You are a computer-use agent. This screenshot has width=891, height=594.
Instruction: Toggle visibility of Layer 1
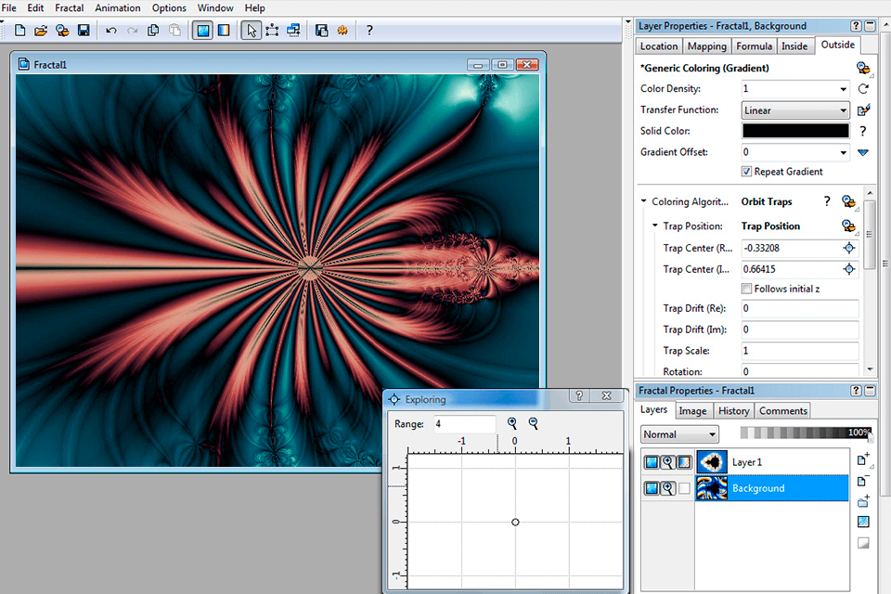pyautogui.click(x=651, y=462)
